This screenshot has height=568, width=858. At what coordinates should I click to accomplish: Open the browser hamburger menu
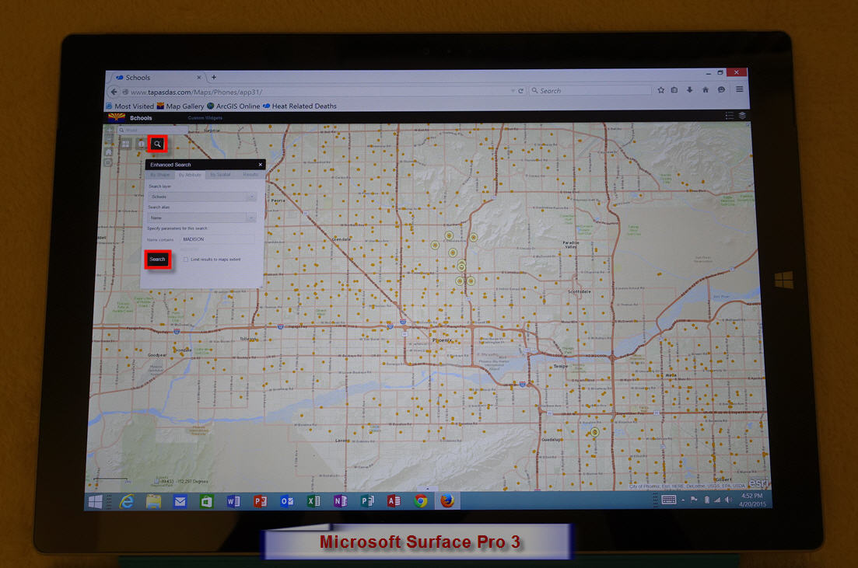pos(739,89)
